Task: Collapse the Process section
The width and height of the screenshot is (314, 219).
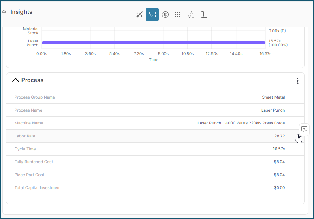Action: (x=16, y=80)
